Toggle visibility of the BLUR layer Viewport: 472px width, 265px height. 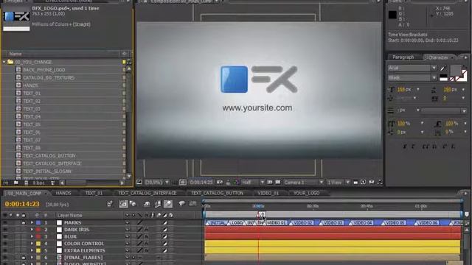5,236
